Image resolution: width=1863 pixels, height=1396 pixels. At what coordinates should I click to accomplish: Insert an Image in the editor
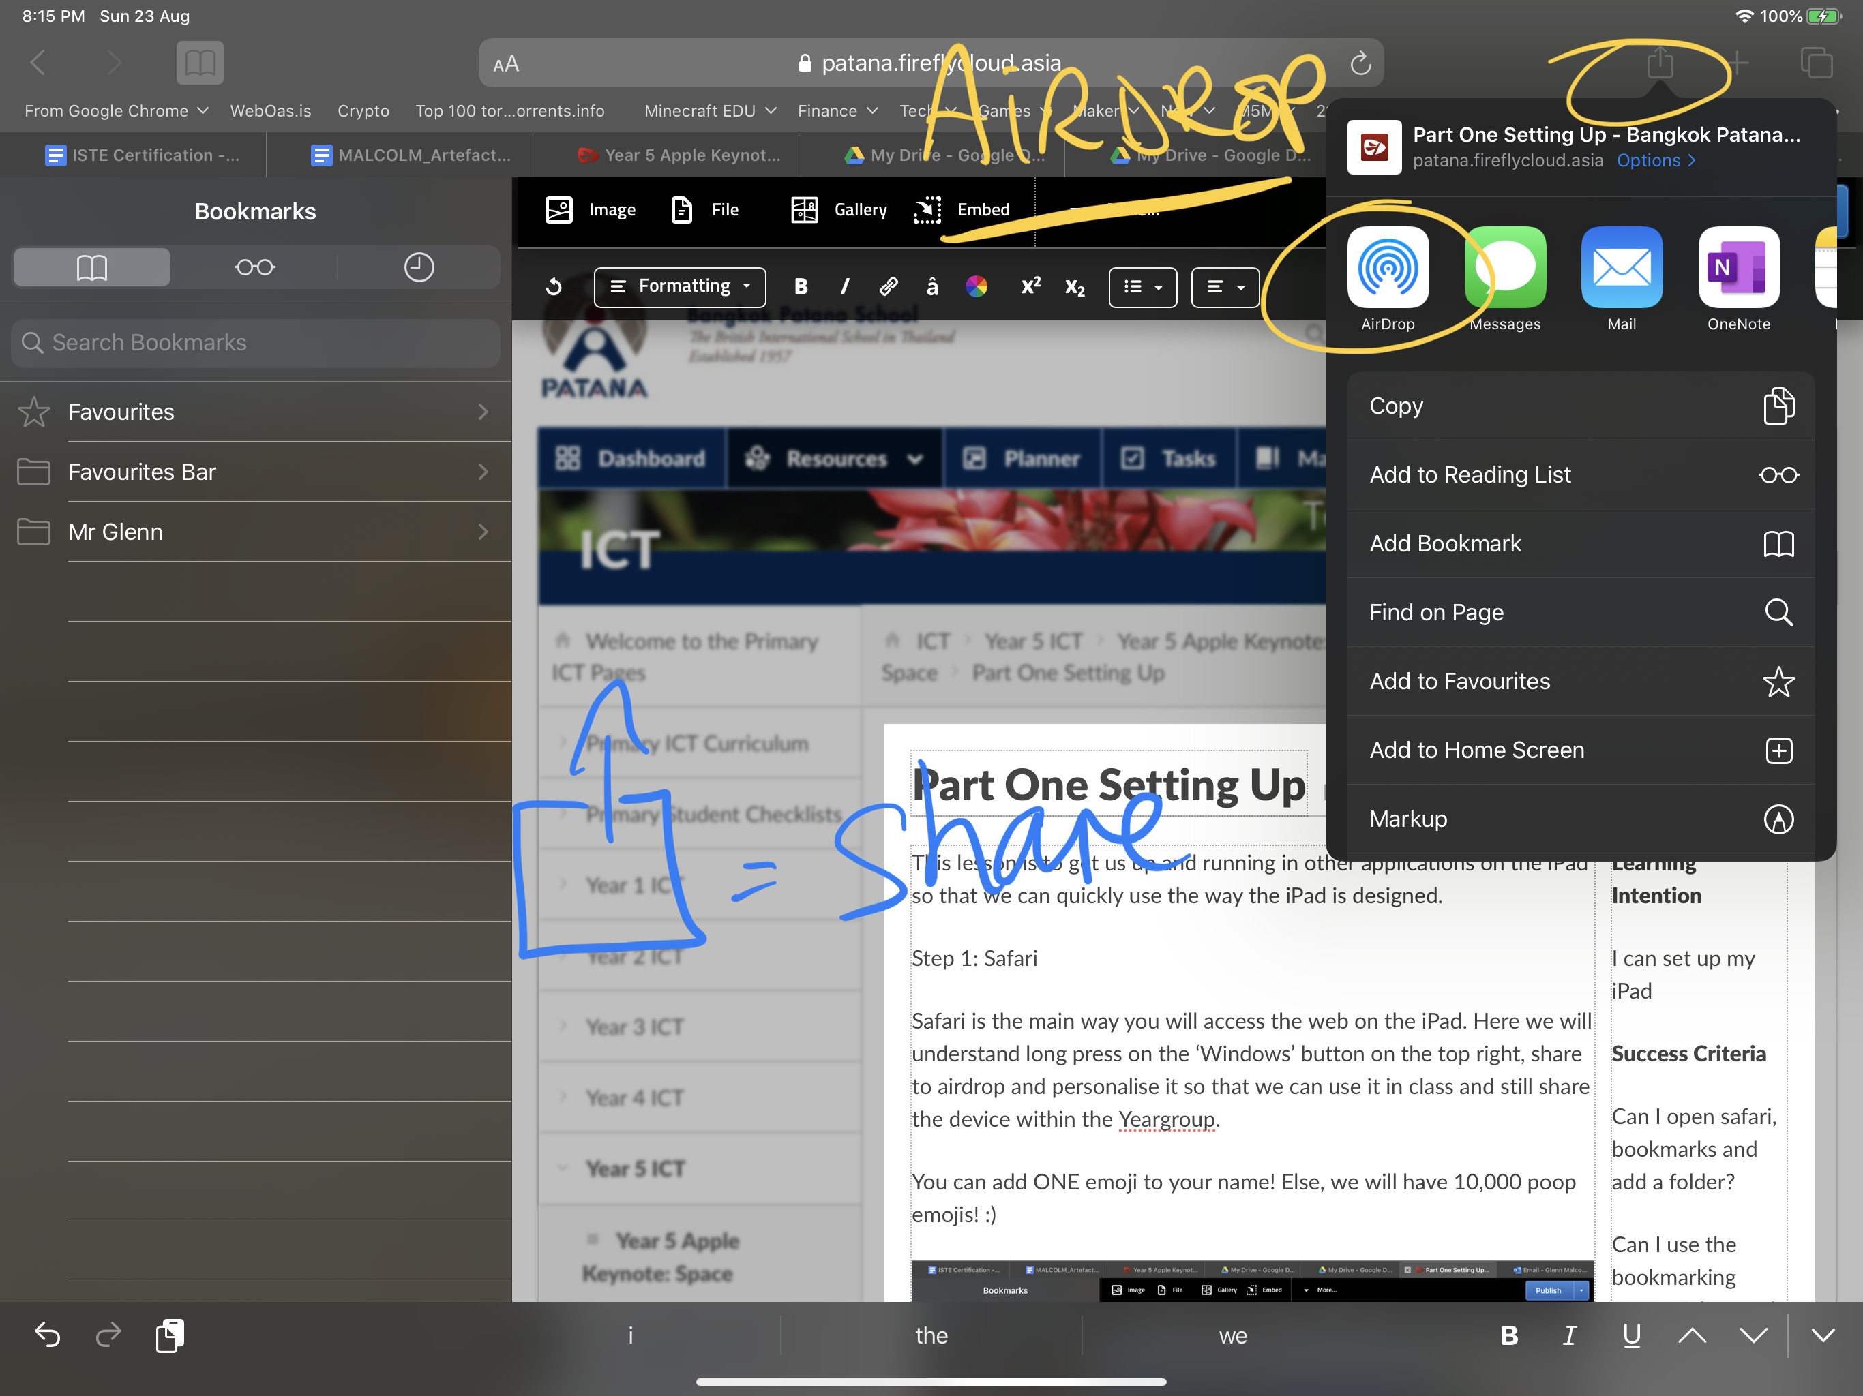[591, 210]
